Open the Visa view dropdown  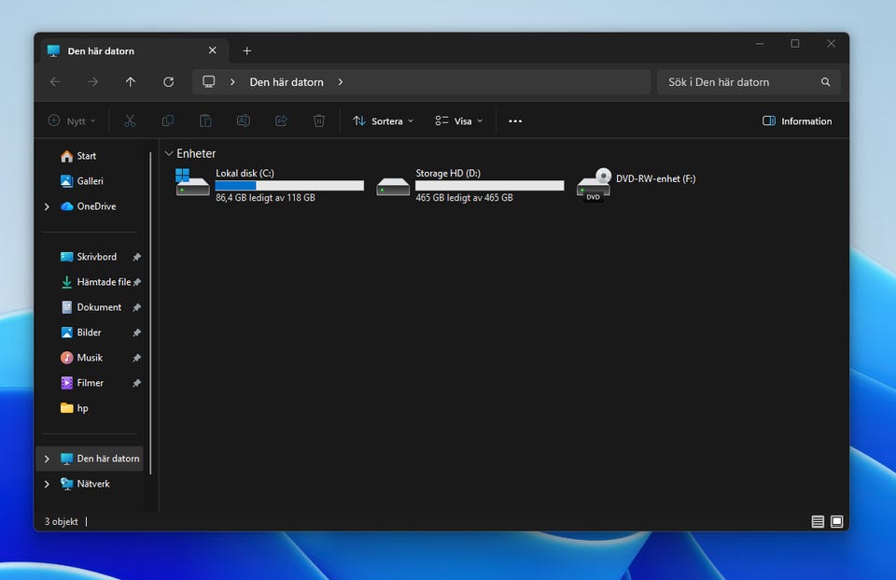coord(459,121)
